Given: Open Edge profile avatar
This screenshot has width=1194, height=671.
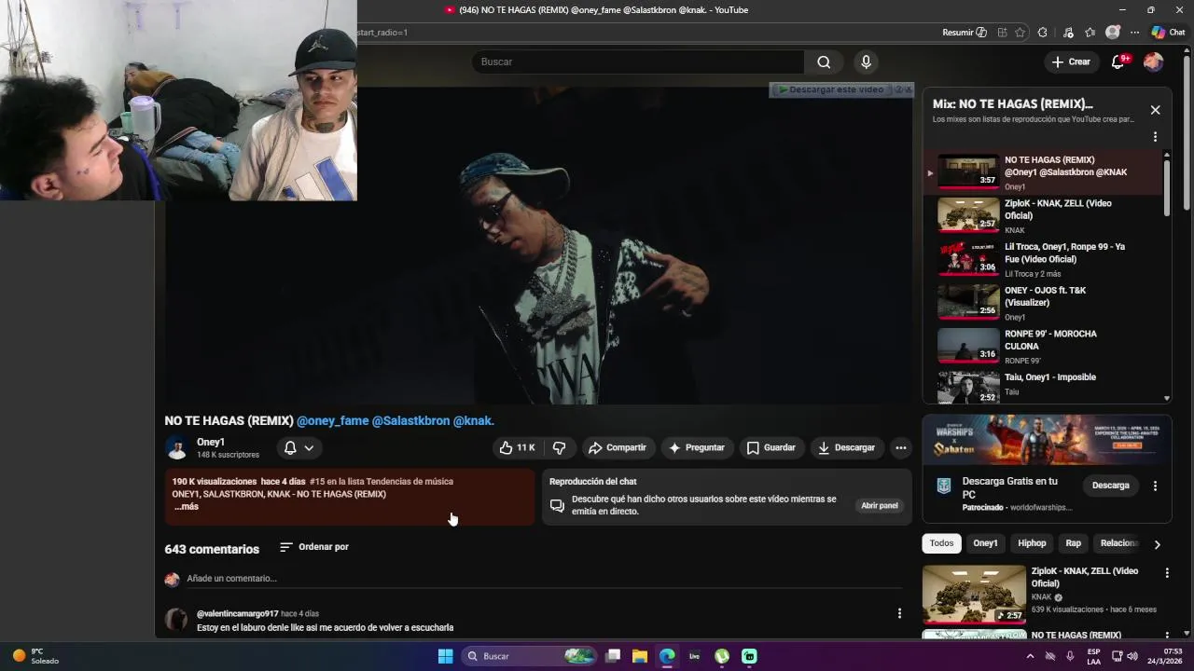Looking at the screenshot, I should pos(1112,33).
